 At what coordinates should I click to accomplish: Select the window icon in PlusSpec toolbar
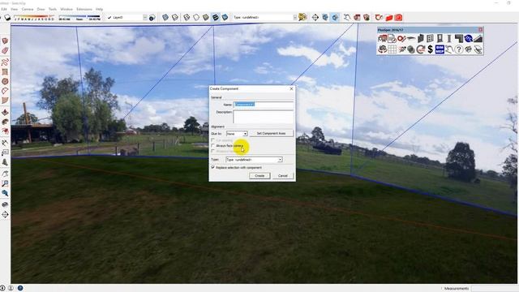(430, 39)
